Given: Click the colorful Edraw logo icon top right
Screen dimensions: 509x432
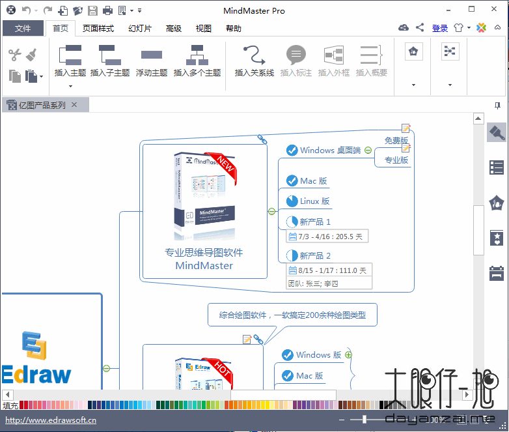Looking at the screenshot, I should point(482,27).
